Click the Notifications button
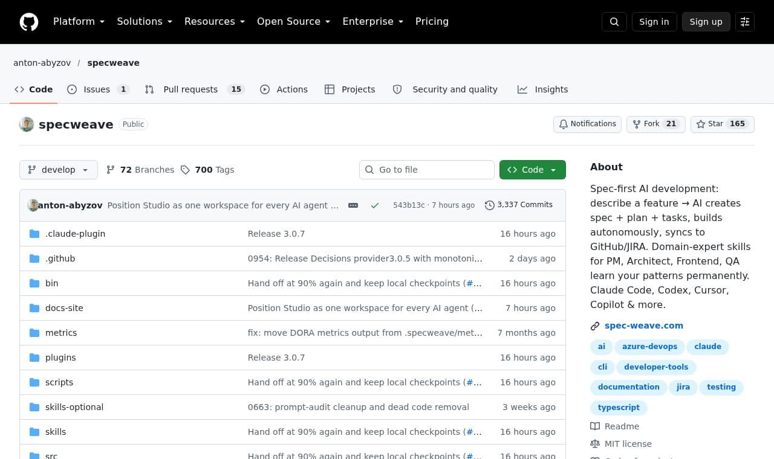Screen dimensions: 774x459 (x=588, y=124)
